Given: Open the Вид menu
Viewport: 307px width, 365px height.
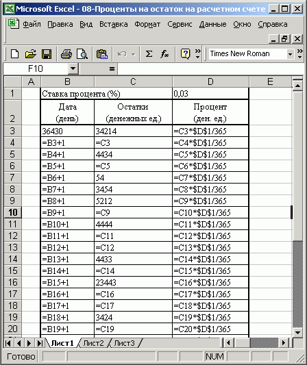Looking at the screenshot, I should pos(86,24).
